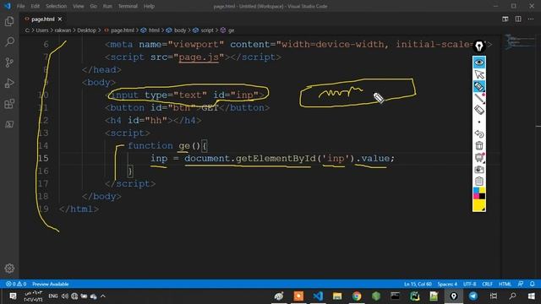Select the line drawing tool
The image size is (541, 304).
(479, 98)
